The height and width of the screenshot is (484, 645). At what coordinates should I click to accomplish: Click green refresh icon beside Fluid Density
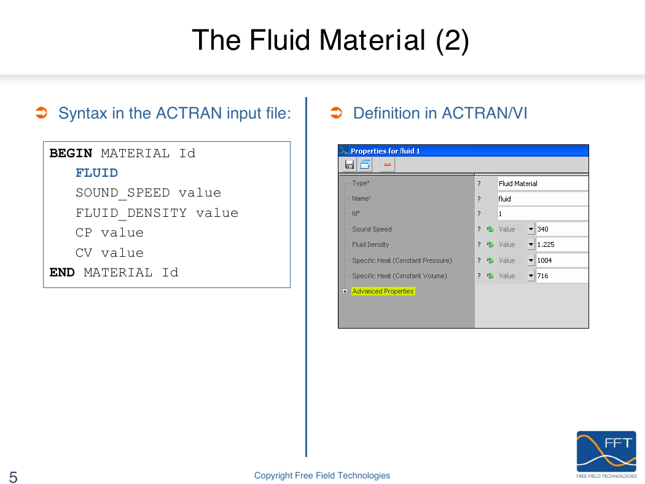[490, 244]
